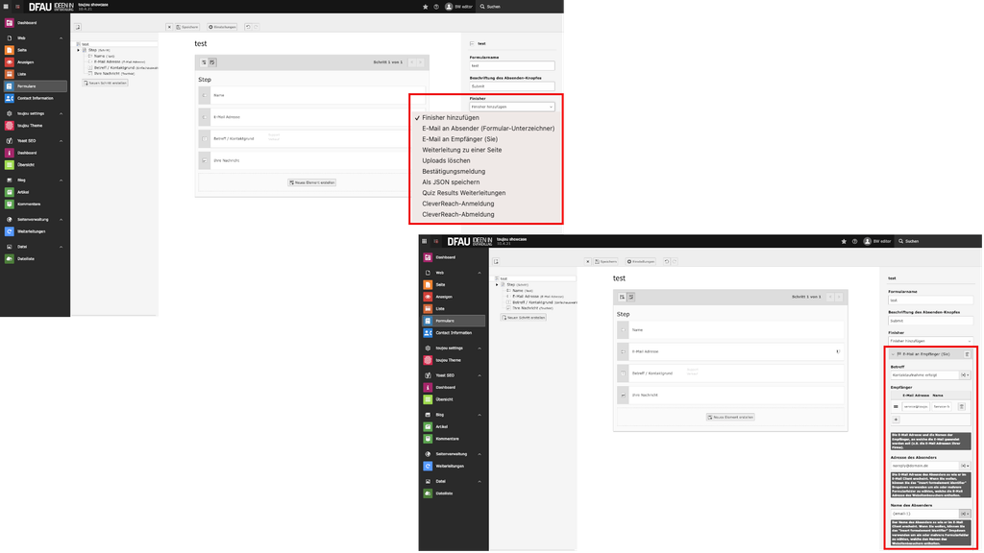Delete the recipient row in Empfänger table
Image resolution: width=984 pixels, height=553 pixels.
coord(961,407)
